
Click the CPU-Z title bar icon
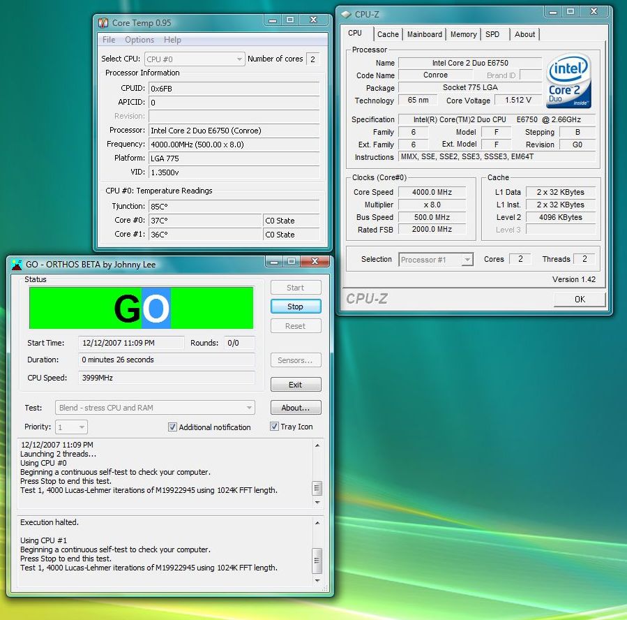pos(346,15)
